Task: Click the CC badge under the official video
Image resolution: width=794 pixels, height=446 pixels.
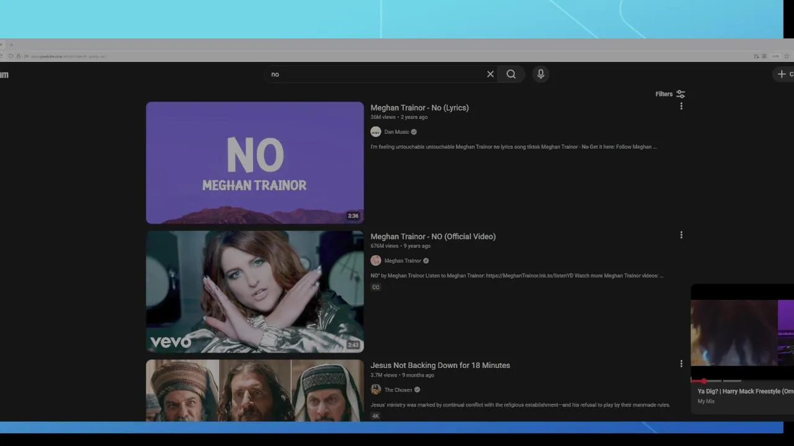Action: pos(376,287)
